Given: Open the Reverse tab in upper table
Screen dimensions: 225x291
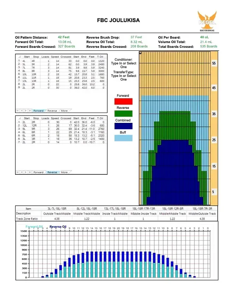Looking at the screenshot, I should coord(52,110).
